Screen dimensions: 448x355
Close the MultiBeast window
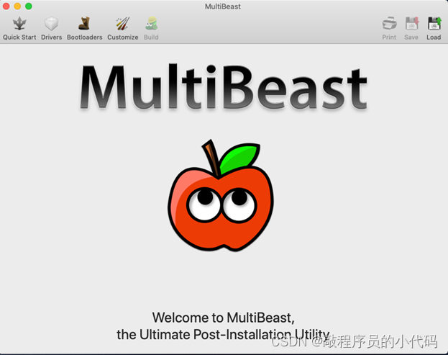click(6, 6)
